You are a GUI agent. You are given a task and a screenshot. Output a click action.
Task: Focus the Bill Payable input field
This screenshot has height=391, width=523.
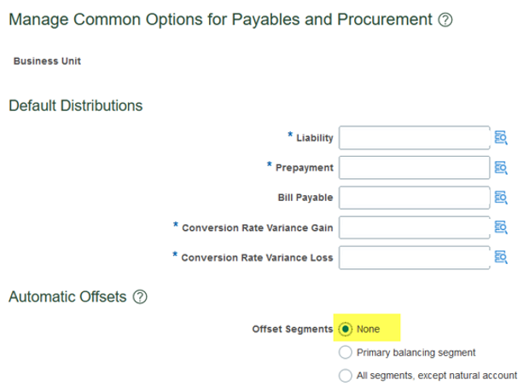415,198
